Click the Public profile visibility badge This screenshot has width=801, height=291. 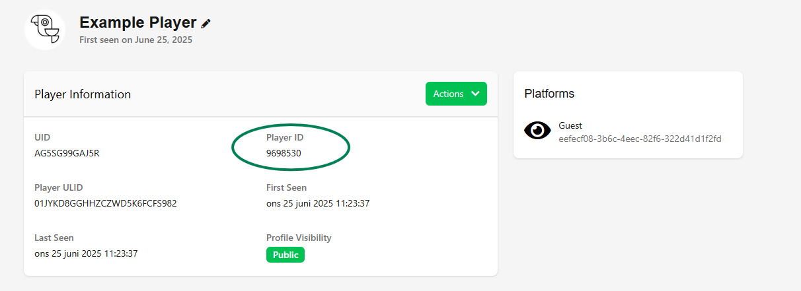click(x=286, y=255)
